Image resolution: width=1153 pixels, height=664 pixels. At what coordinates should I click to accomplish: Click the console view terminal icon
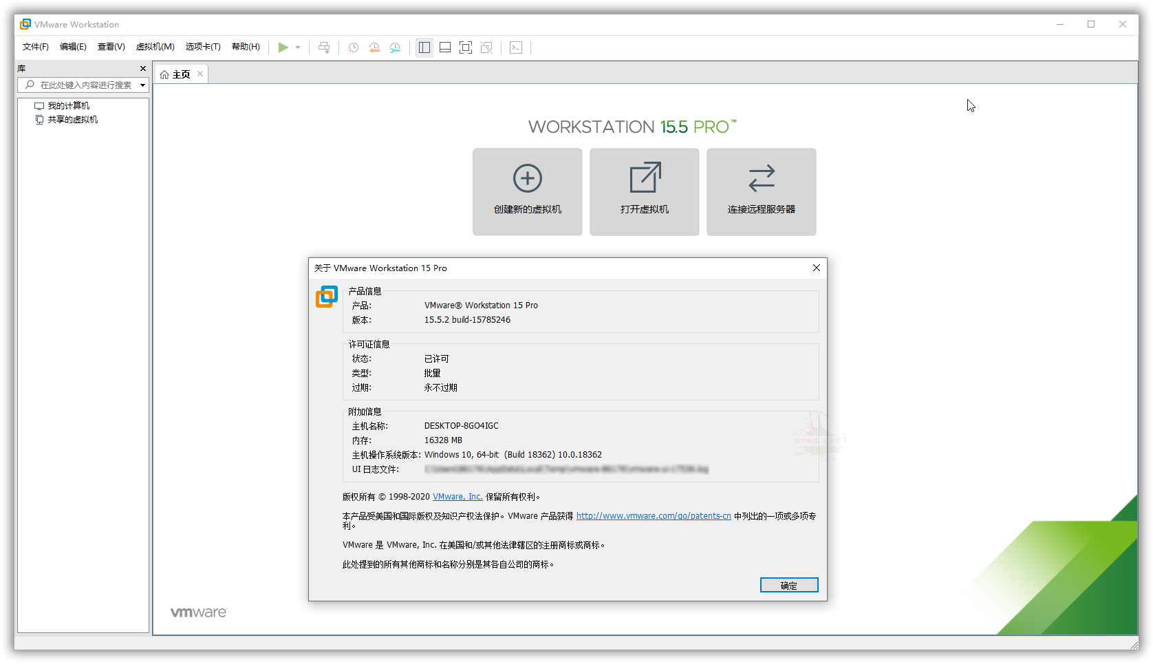point(516,47)
